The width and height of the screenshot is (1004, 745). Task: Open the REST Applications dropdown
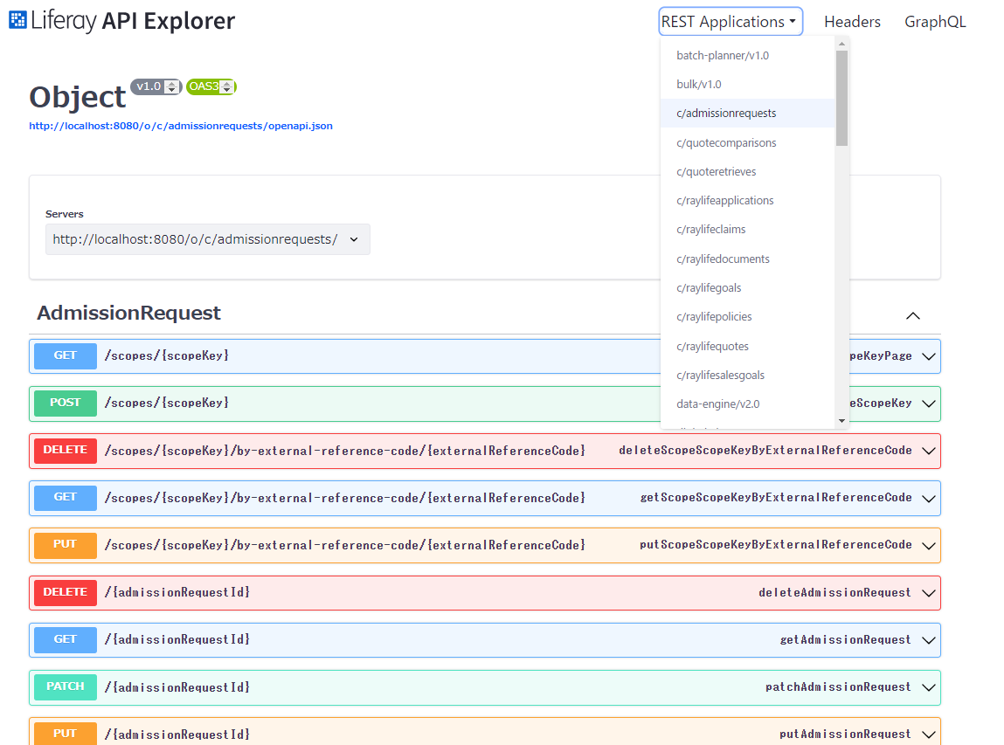[730, 22]
